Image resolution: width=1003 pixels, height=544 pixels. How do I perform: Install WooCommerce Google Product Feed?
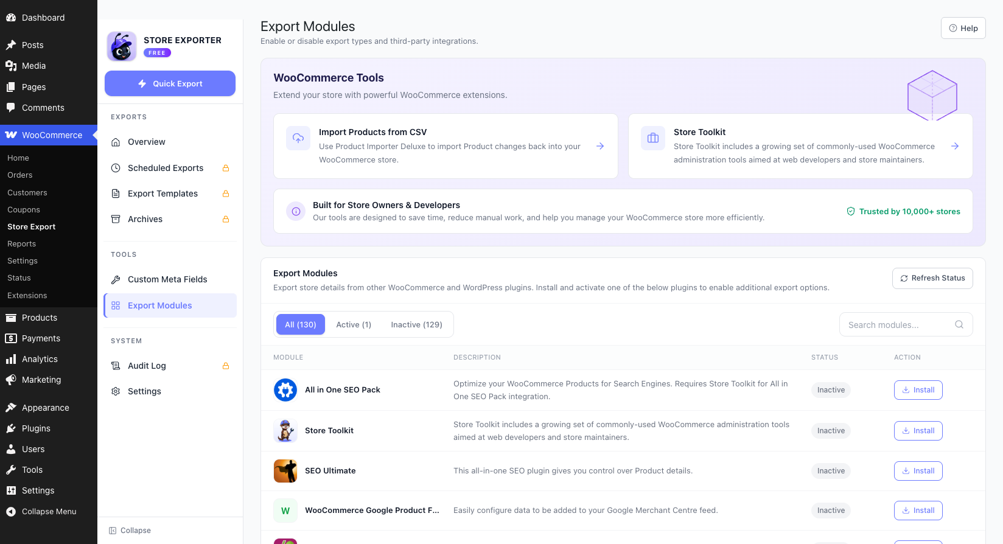coord(918,511)
